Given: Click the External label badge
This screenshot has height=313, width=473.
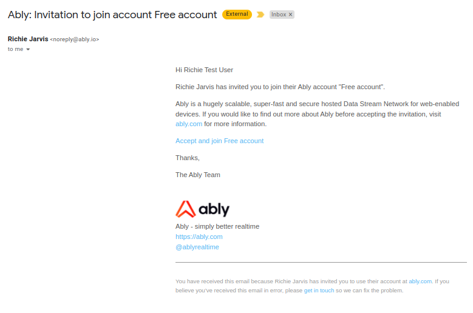Looking at the screenshot, I should click(237, 14).
